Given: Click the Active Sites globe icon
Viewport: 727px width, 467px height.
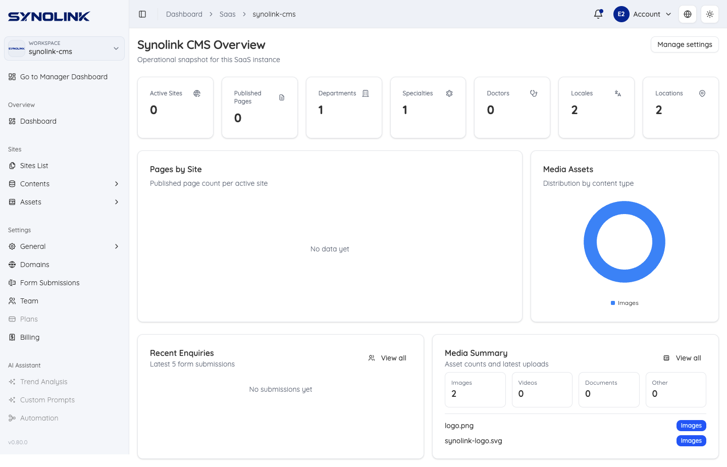Looking at the screenshot, I should point(197,93).
